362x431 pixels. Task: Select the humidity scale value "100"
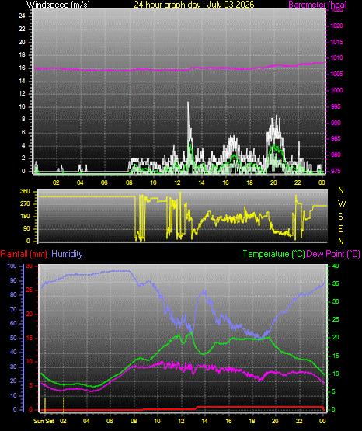coord(12,266)
